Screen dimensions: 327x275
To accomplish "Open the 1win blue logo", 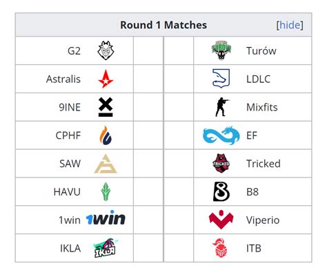I will pos(106,218).
